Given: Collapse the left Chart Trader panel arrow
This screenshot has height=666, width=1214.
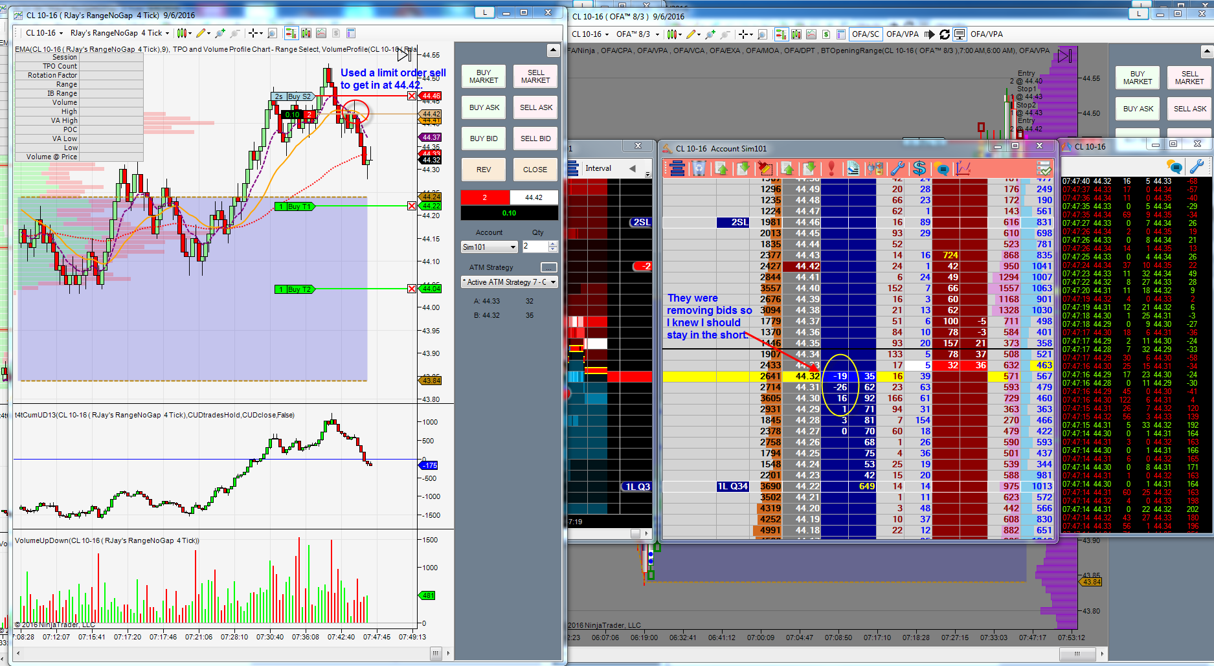Looking at the screenshot, I should 553,50.
